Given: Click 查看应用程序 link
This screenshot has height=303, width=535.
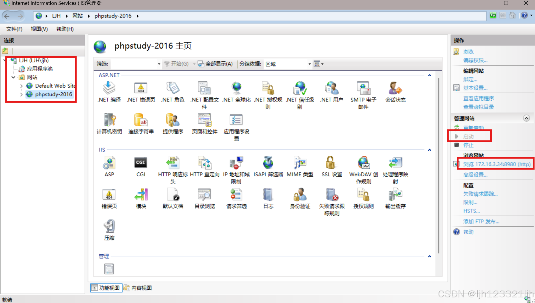Looking at the screenshot, I should 478,98.
